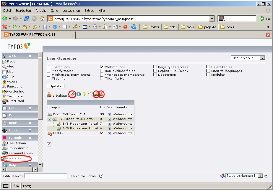Viewport: 273px width, 190px height.
Task: Open the Ansicht menu
Action: point(41,11)
